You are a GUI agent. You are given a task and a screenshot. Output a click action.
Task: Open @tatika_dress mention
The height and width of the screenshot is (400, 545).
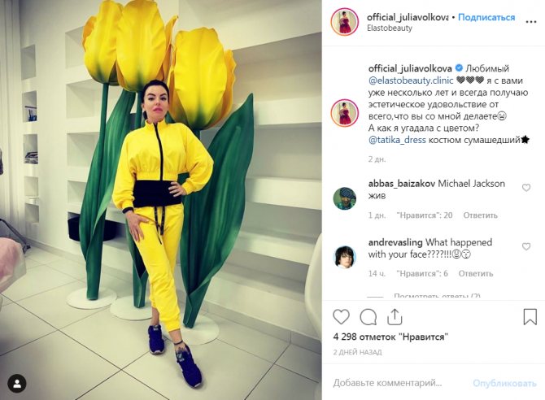[x=397, y=140]
